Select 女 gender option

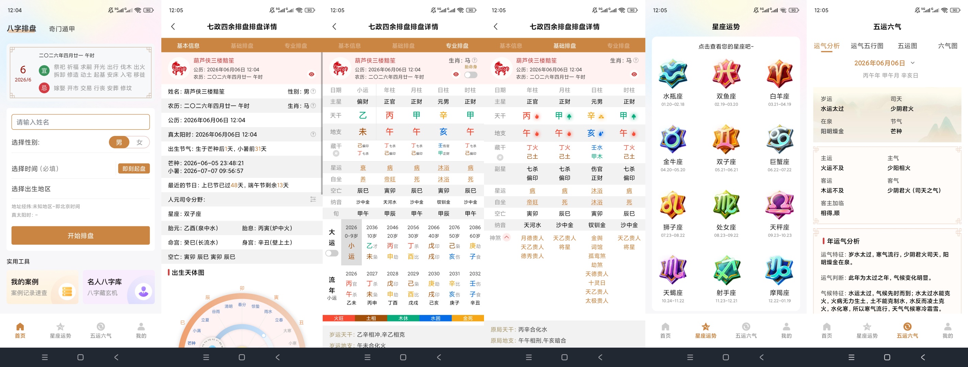140,142
